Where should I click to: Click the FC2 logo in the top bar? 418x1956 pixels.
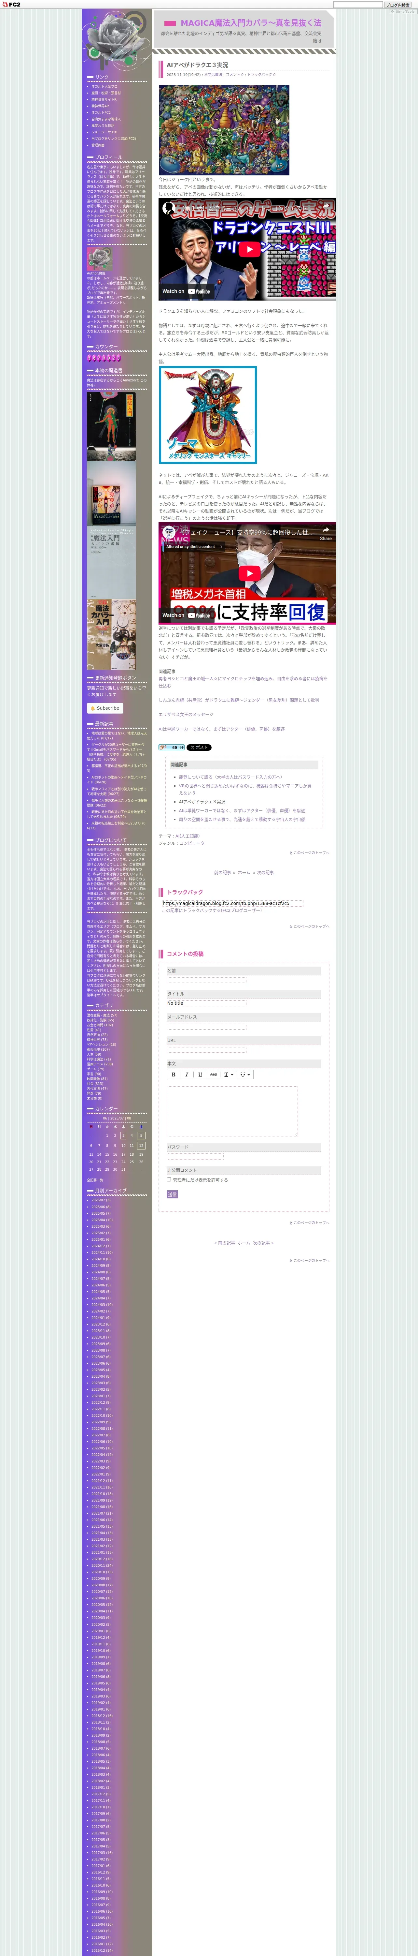(11, 5)
